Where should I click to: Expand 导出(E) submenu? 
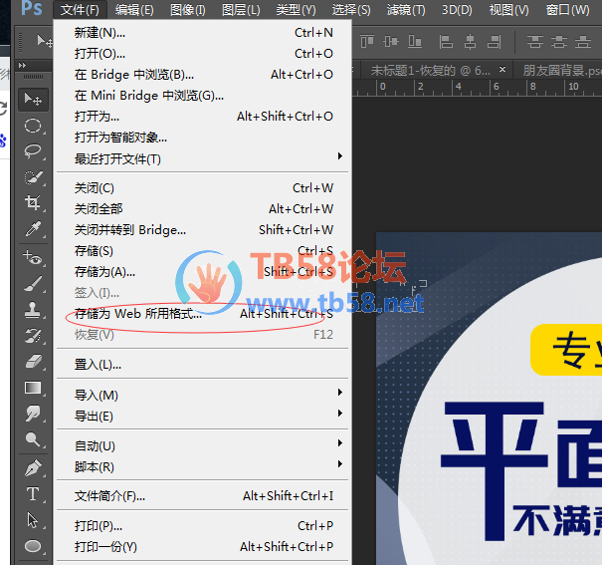click(x=202, y=416)
